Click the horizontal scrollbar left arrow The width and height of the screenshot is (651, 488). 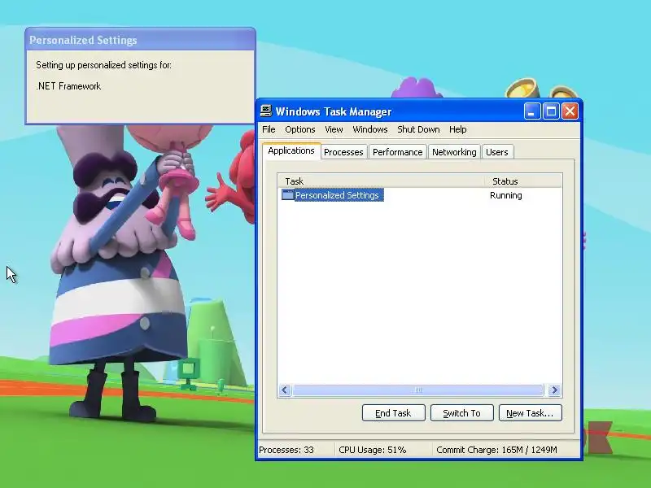284,390
